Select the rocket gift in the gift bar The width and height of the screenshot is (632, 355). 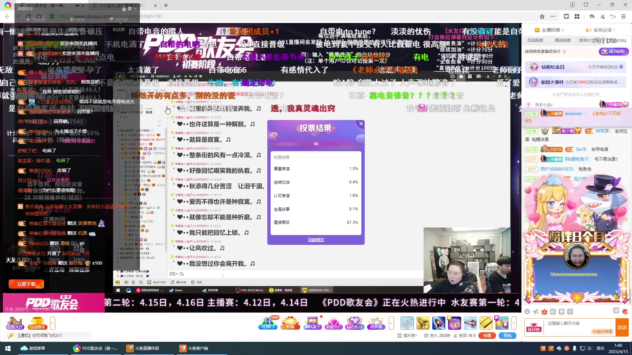438,323
